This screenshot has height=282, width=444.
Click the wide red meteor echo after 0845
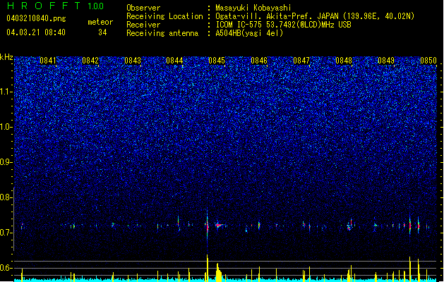(219, 225)
